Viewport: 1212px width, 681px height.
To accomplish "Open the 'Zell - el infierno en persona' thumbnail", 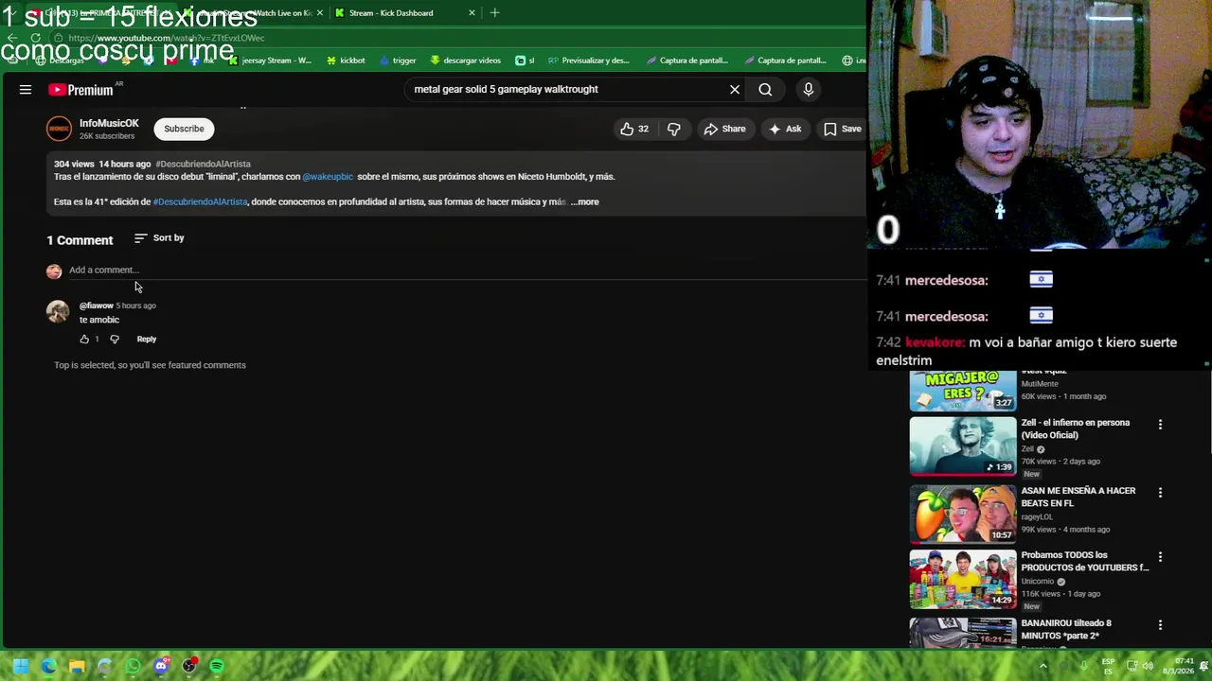I will pos(962,445).
